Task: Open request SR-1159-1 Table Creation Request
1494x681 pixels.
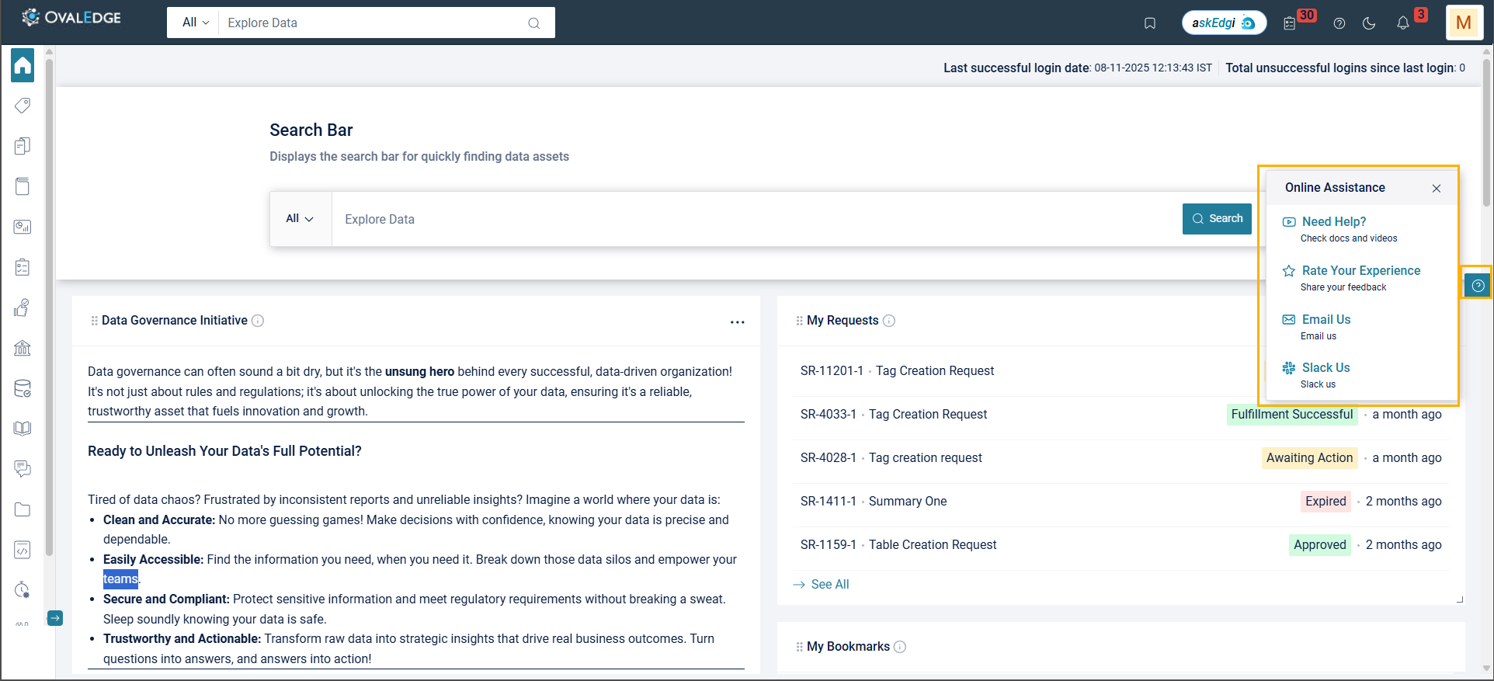Action: pos(898,545)
